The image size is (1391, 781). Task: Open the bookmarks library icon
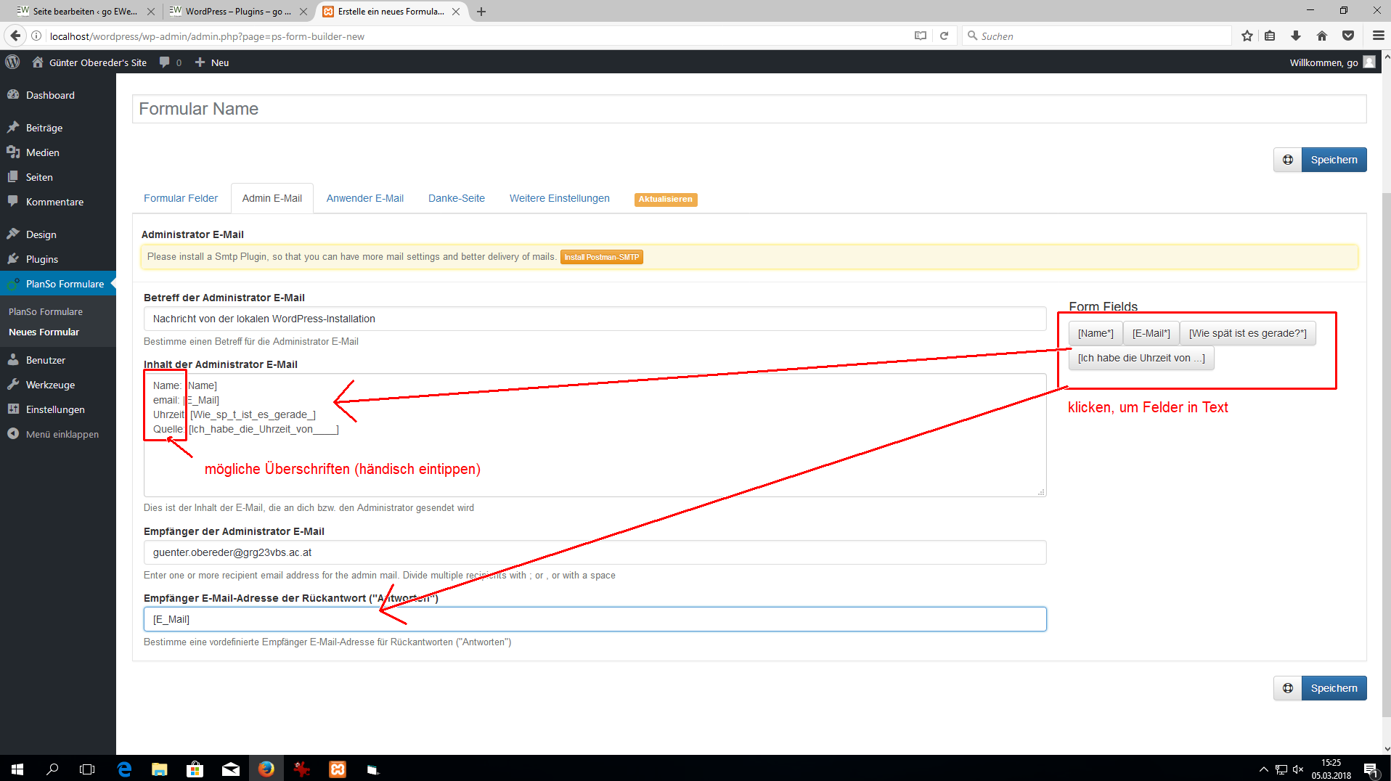[x=1270, y=36]
